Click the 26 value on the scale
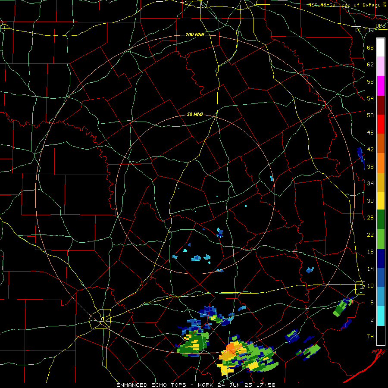 [370, 218]
